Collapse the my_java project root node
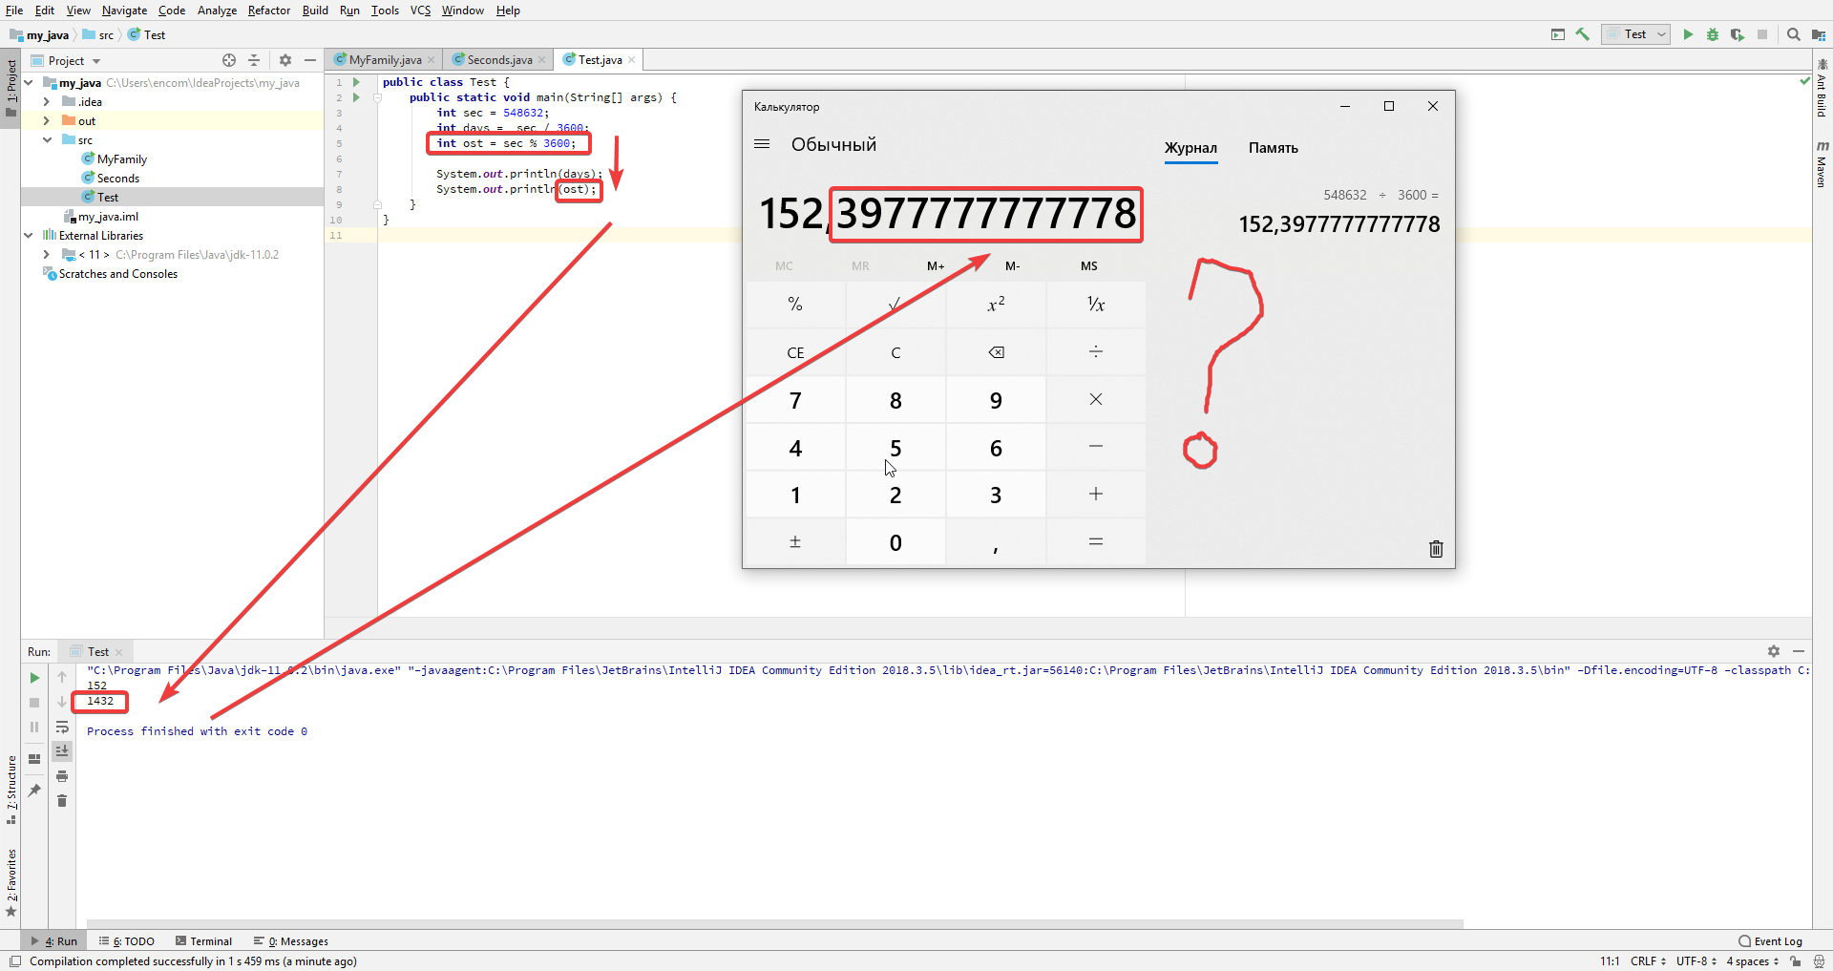The image size is (1833, 971). point(29,83)
